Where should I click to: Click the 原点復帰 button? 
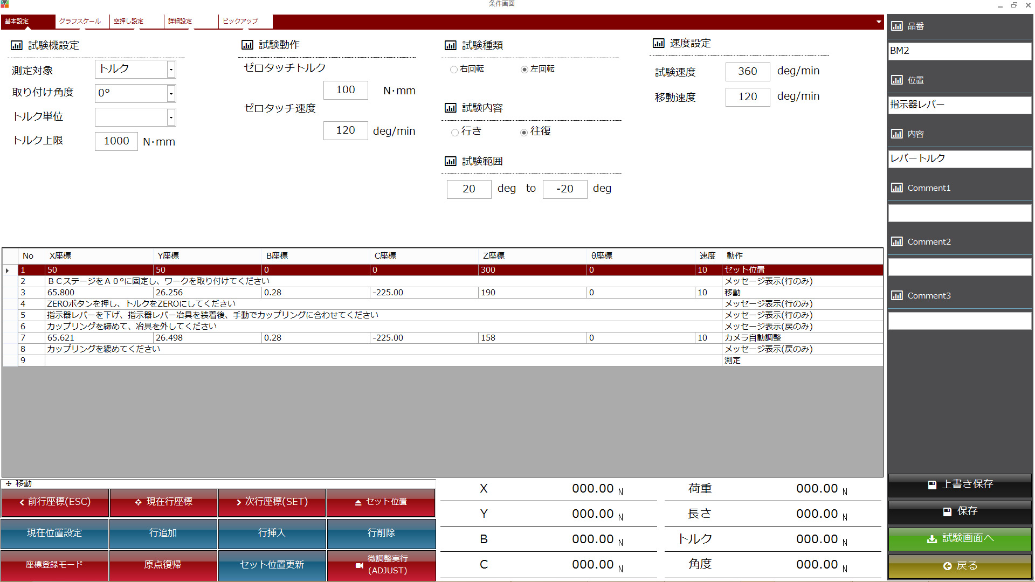click(x=163, y=565)
